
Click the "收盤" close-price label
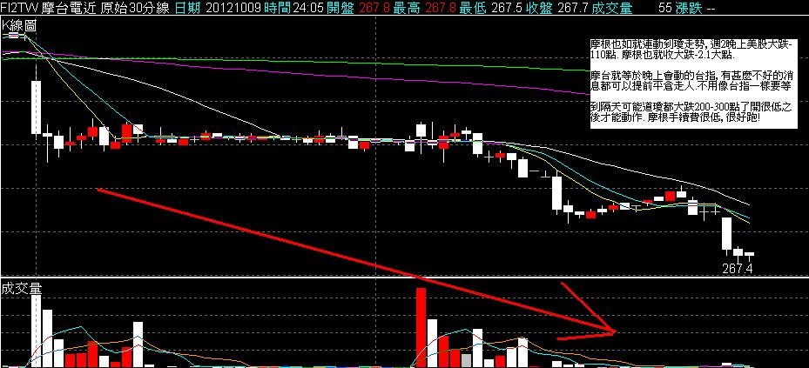pyautogui.click(x=537, y=8)
